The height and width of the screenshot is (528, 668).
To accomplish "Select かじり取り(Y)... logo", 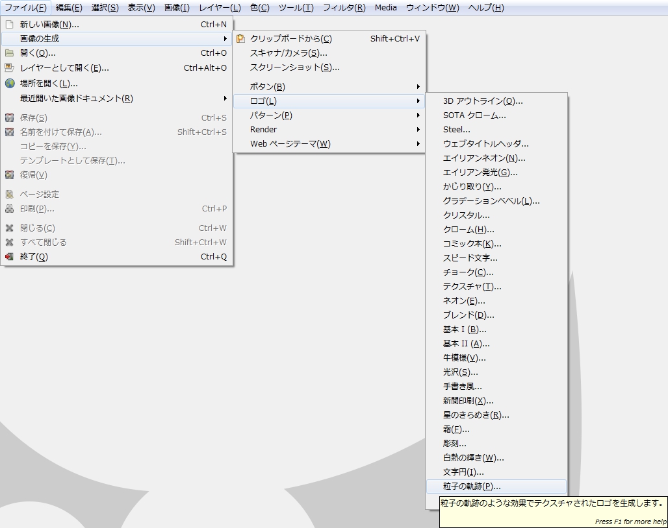I will click(x=496, y=187).
